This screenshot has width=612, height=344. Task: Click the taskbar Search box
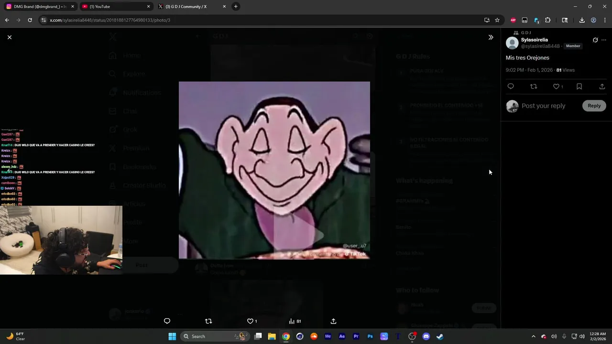(x=215, y=336)
